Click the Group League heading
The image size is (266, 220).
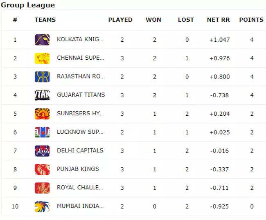[28, 5]
